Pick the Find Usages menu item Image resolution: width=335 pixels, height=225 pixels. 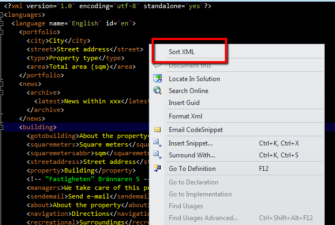click(x=184, y=206)
